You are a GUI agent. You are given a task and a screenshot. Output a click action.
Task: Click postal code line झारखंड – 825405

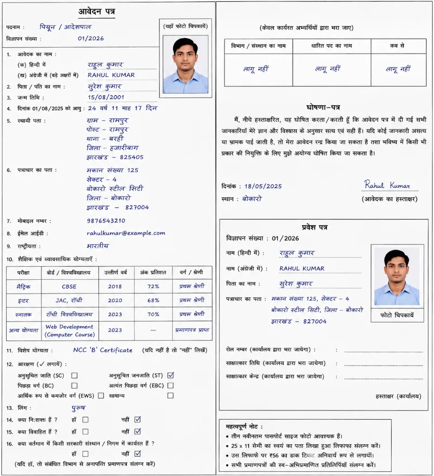115,157
